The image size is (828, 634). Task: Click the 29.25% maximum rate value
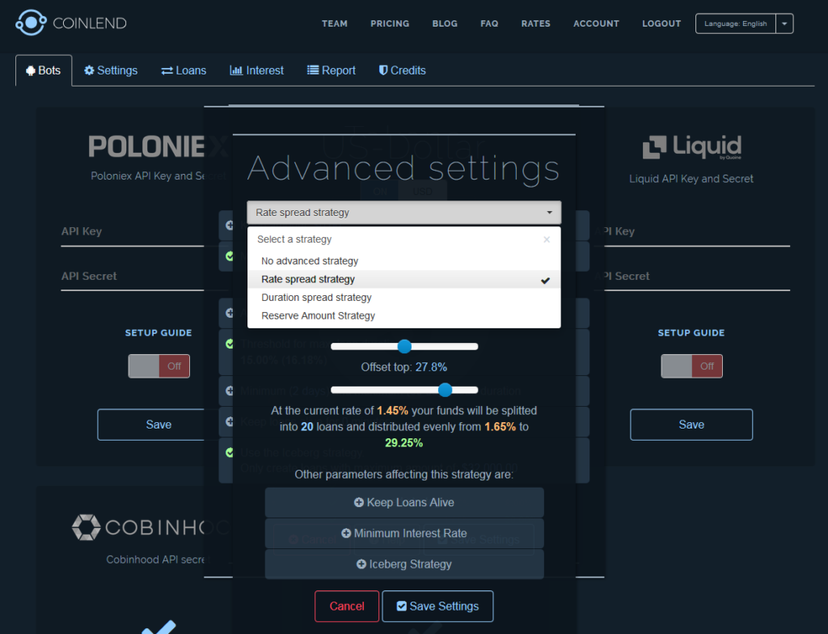(x=404, y=442)
